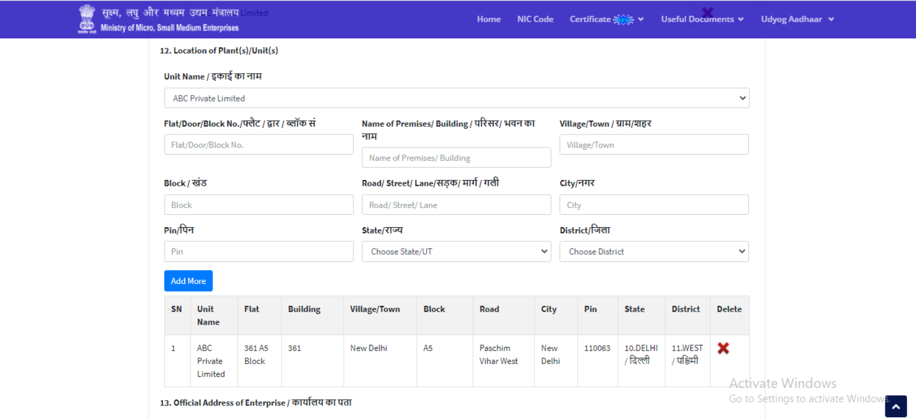This screenshot has height=419, width=916.
Task: Expand the Useful Documents menu
Action: click(x=702, y=19)
